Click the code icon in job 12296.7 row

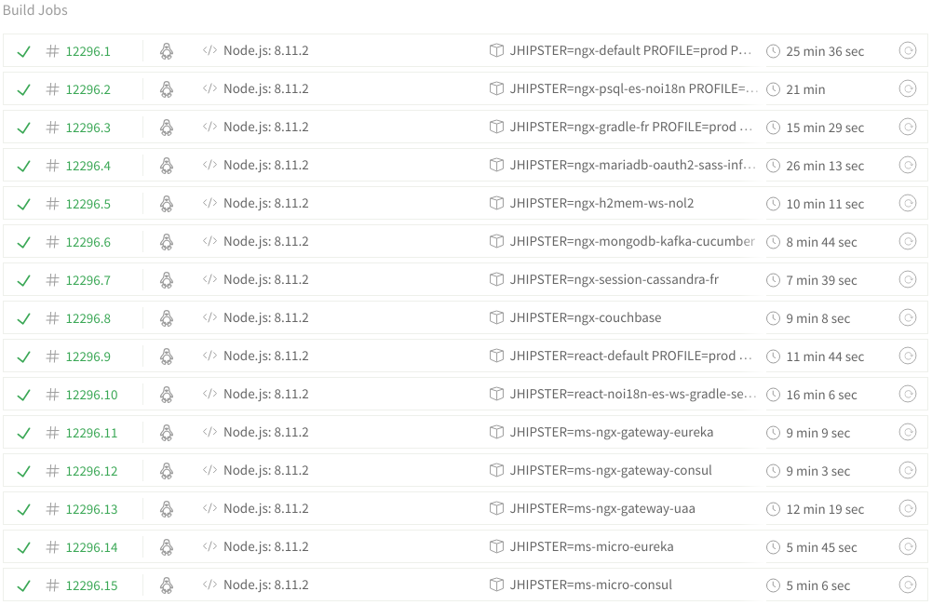pyautogui.click(x=209, y=279)
